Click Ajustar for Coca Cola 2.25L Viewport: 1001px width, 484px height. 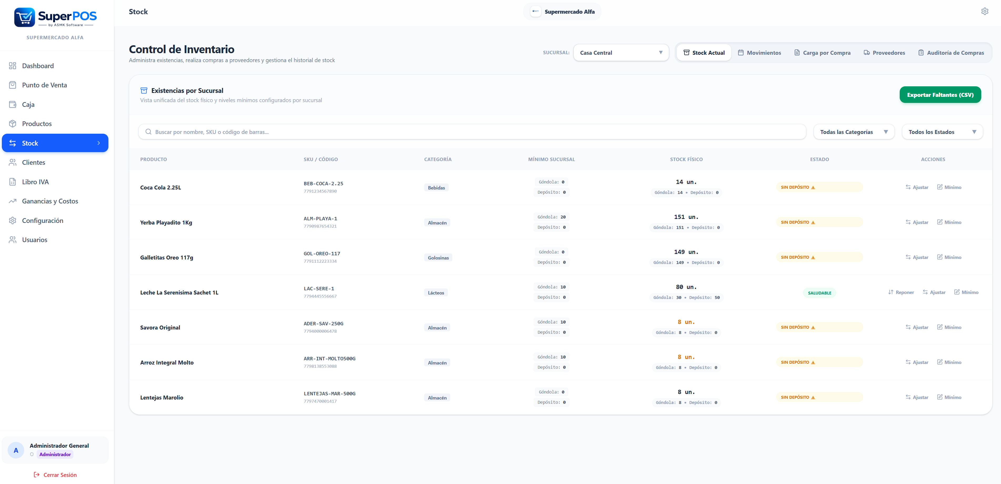click(x=916, y=187)
